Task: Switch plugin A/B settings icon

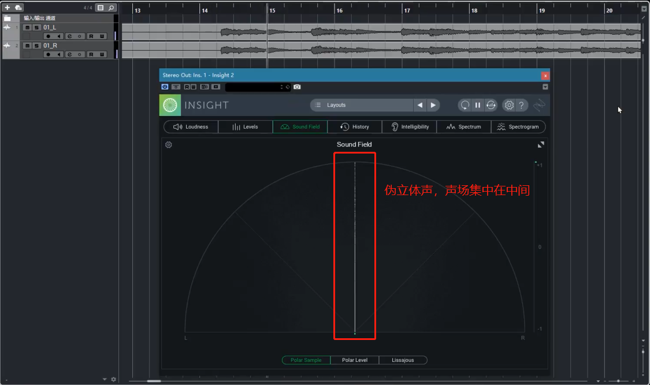Action: [x=205, y=87]
